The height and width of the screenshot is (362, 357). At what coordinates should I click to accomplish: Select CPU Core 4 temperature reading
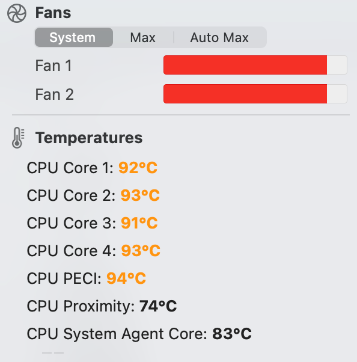point(94,251)
